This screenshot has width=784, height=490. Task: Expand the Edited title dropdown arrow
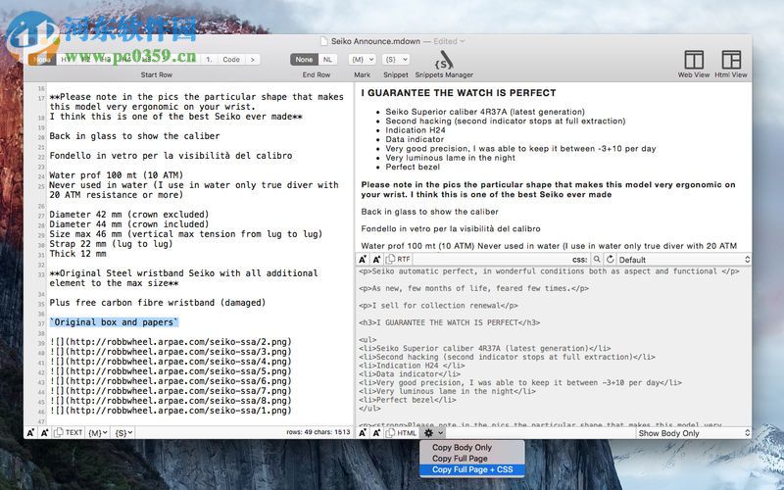click(x=462, y=41)
